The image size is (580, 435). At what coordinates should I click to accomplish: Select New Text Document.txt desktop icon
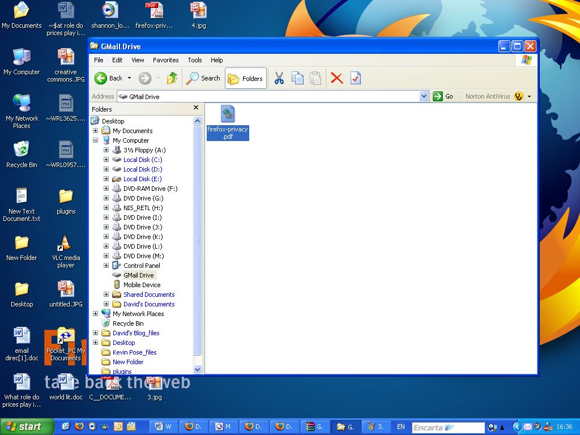pos(22,204)
